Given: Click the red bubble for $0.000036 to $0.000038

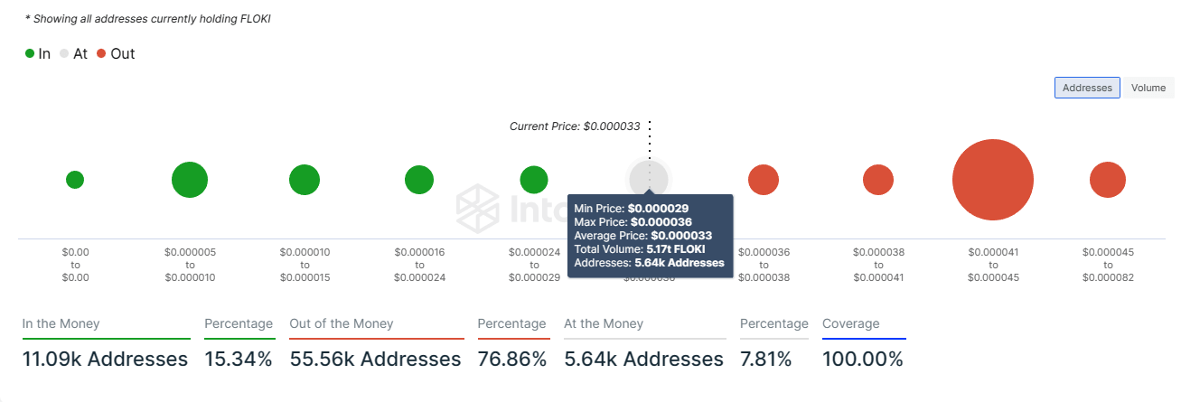Looking at the screenshot, I should [764, 180].
